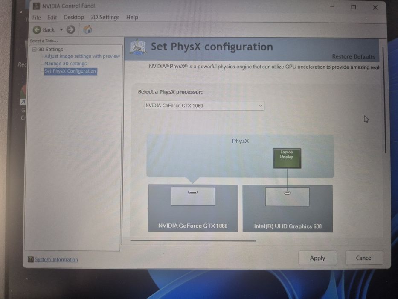Click the PhysX label in diagram
This screenshot has width=398, height=299.
240,141
